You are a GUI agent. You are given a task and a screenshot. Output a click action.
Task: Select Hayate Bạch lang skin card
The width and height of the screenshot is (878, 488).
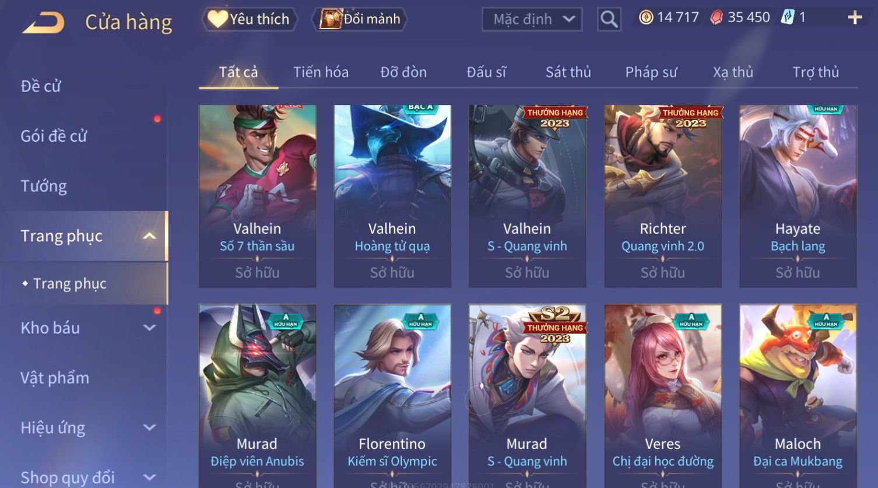pyautogui.click(x=798, y=196)
